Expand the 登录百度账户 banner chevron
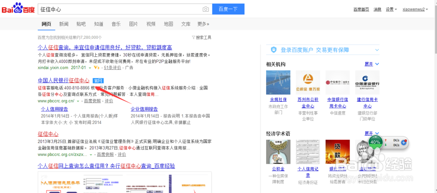 pos(377,50)
